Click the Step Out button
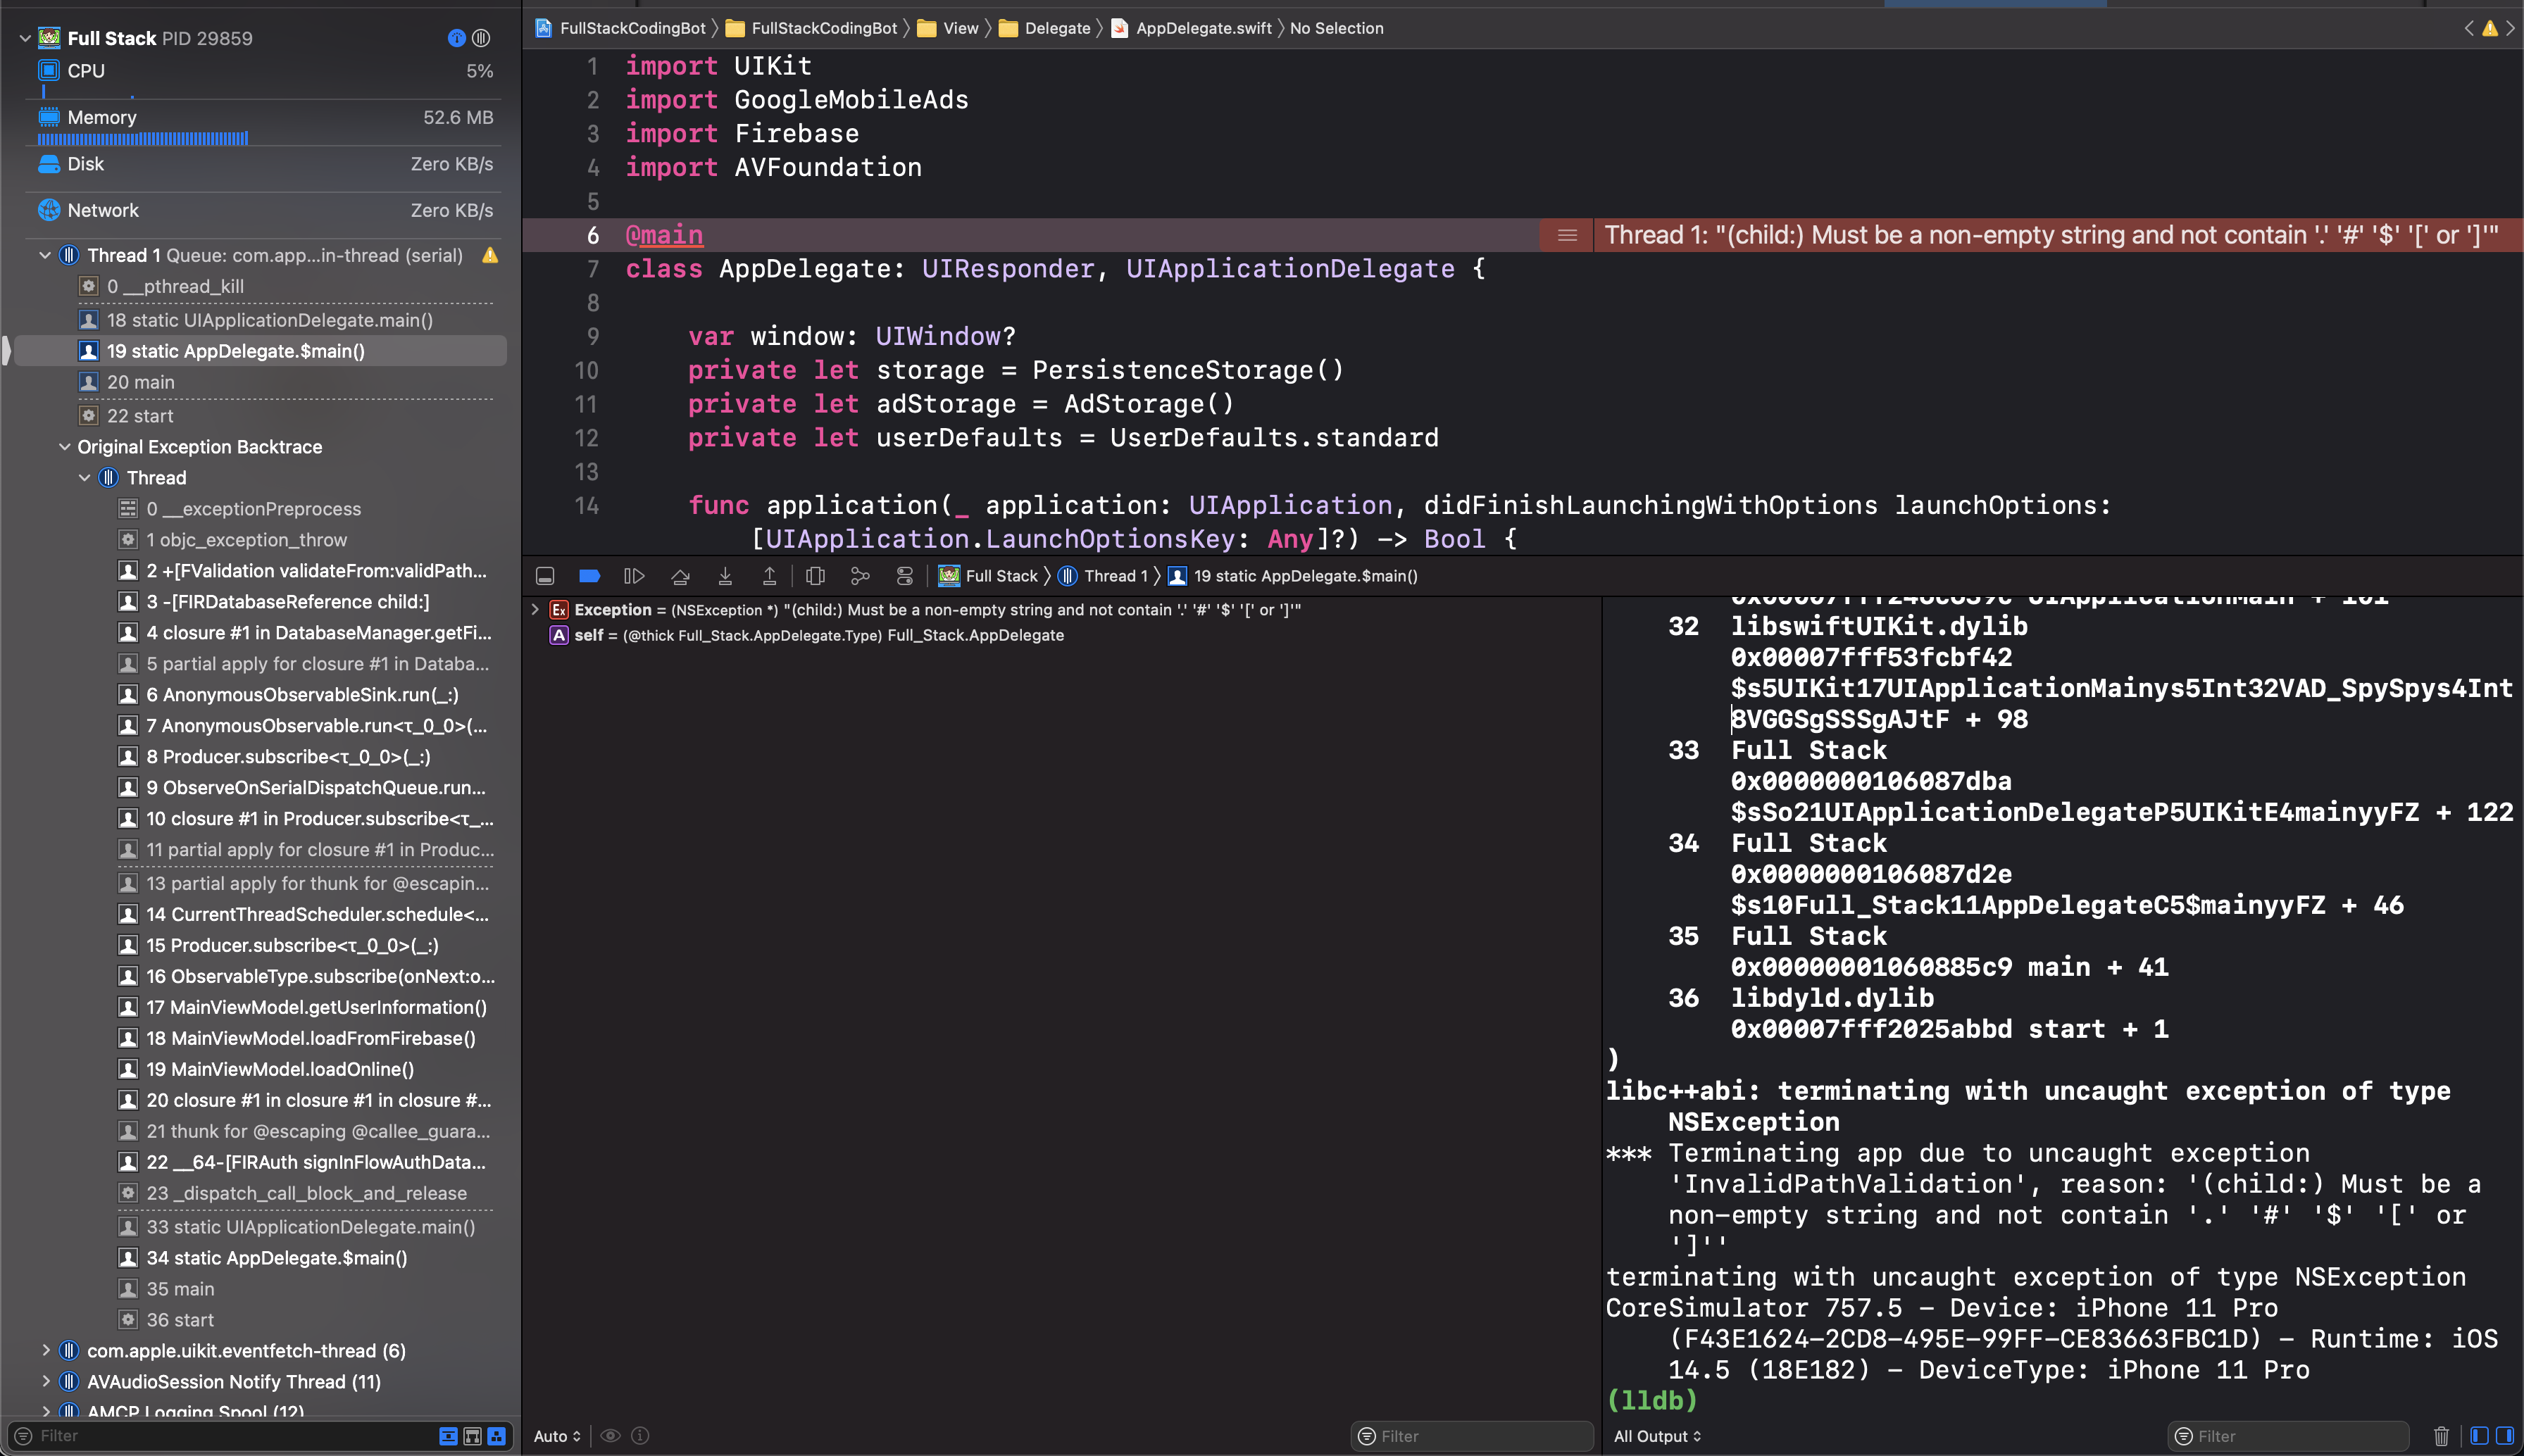The height and width of the screenshot is (1456, 2524). click(769, 576)
